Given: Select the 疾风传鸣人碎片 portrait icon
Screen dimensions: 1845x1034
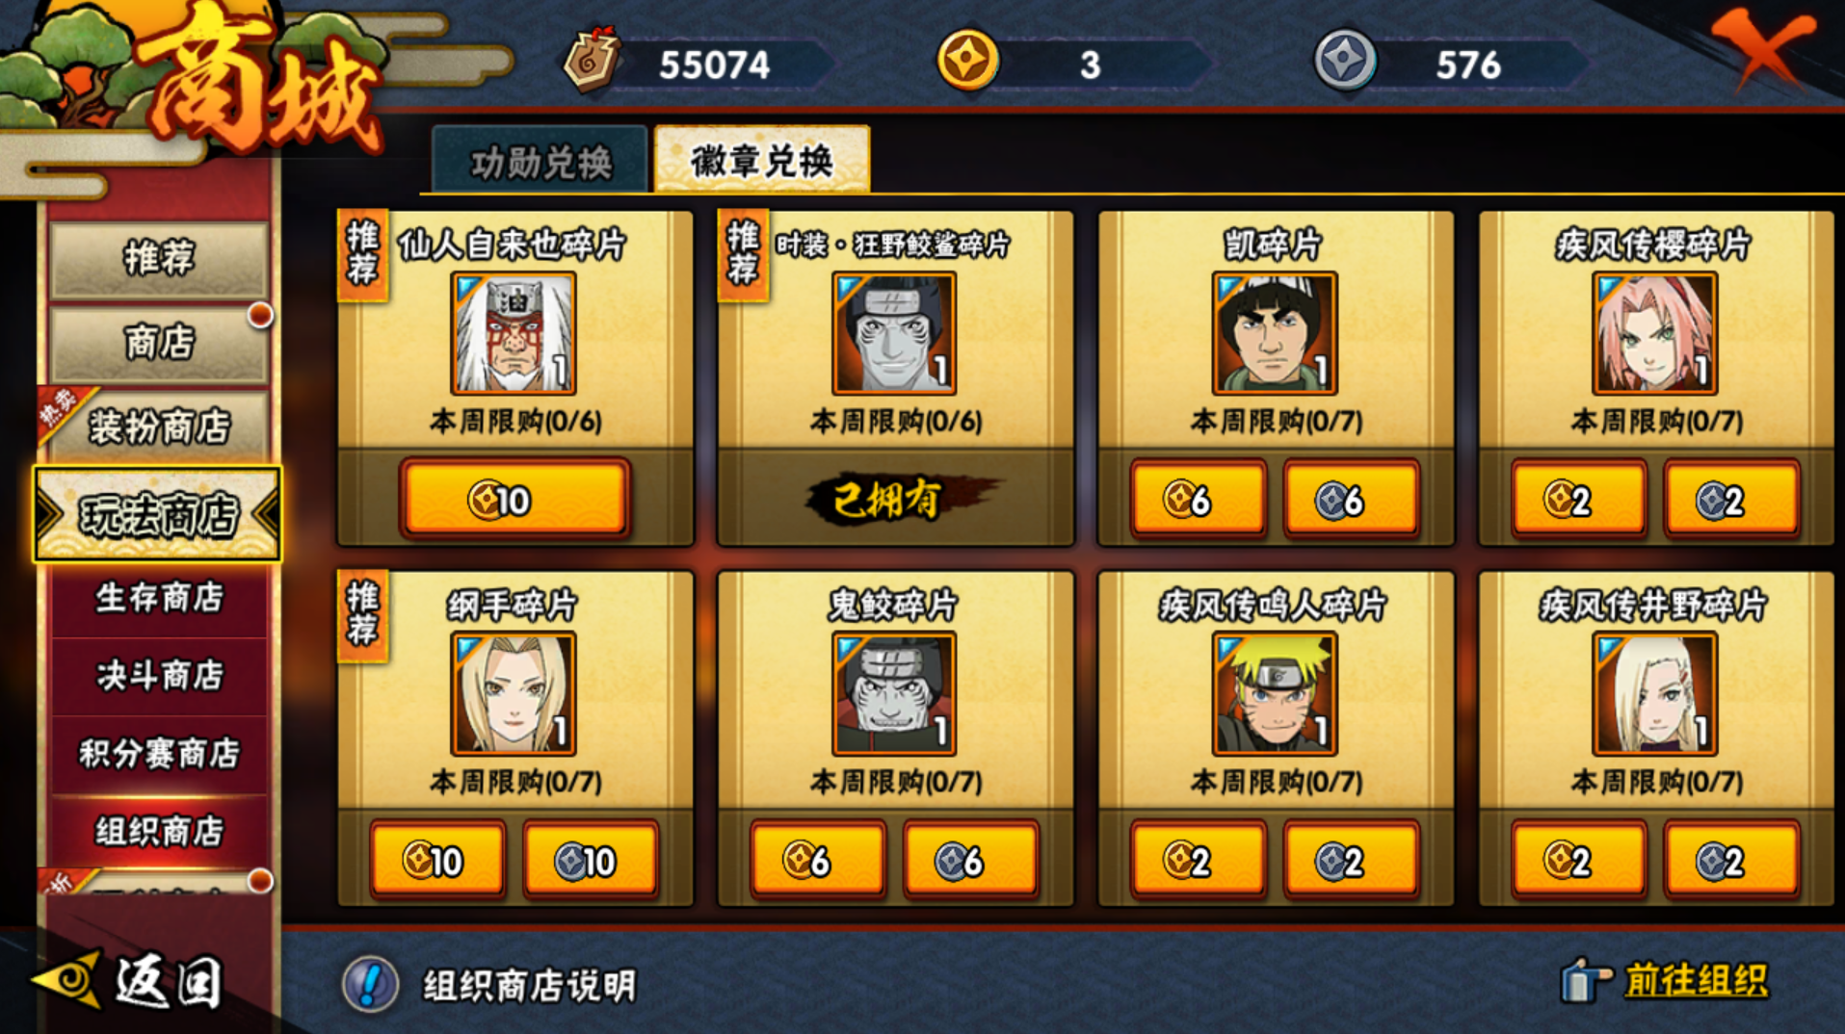Looking at the screenshot, I should pyautogui.click(x=1275, y=693).
